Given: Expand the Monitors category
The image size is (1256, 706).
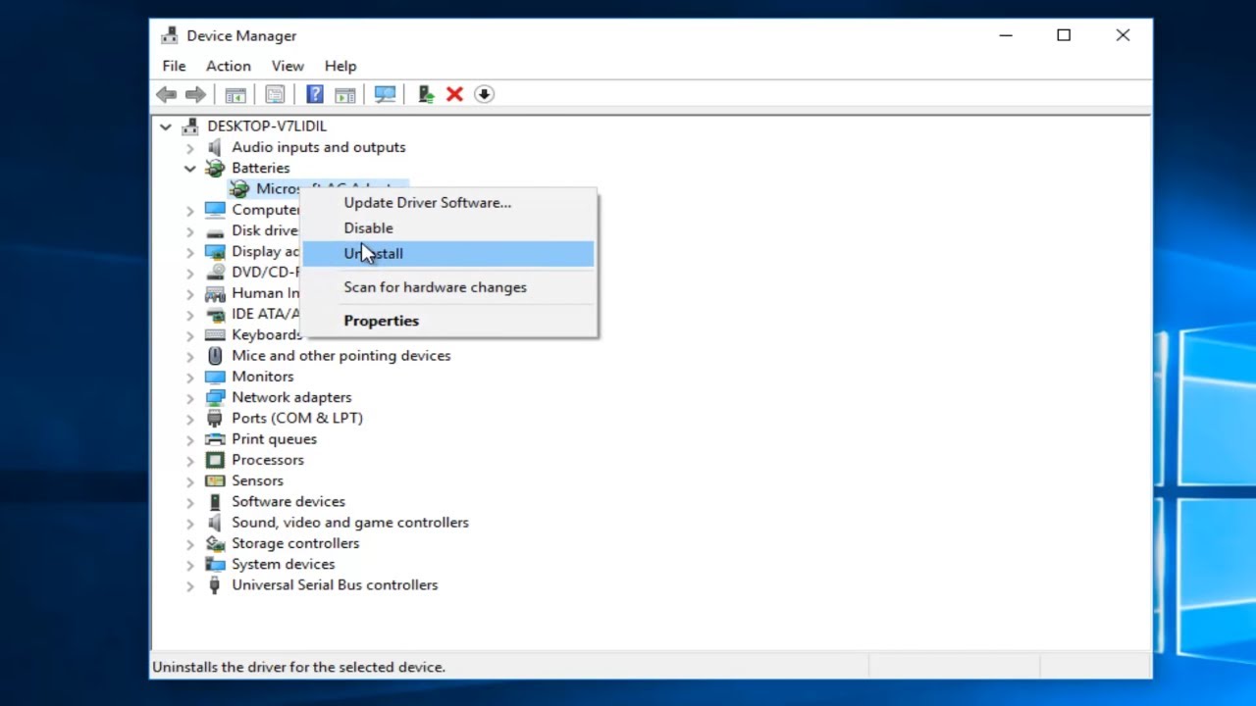Looking at the screenshot, I should (189, 377).
